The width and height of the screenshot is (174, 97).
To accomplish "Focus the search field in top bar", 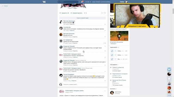I will coord(68,2).
